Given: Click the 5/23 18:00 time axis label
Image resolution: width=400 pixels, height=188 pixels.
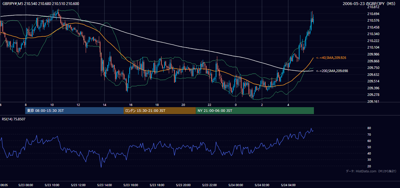Looking at the screenshot, I should click(157, 185).
